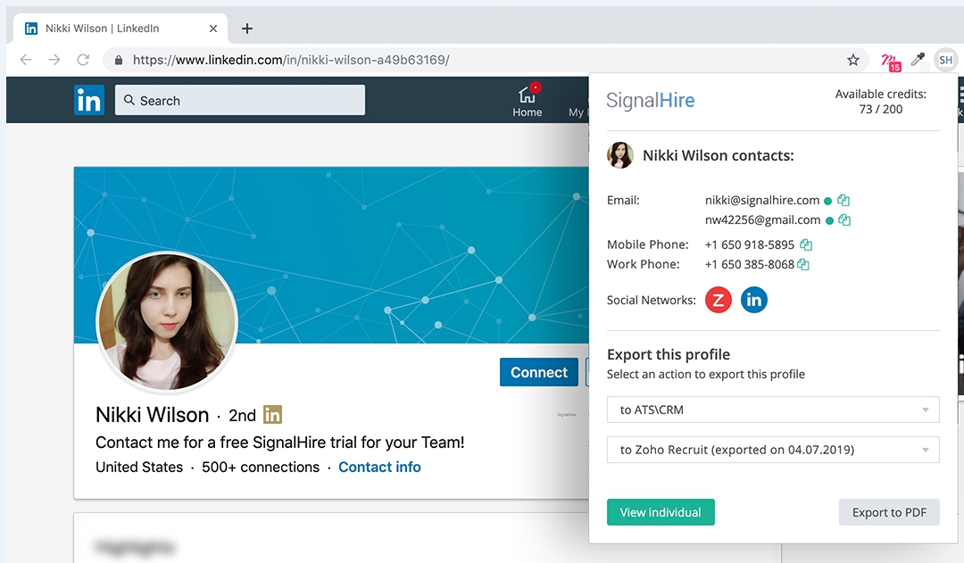The width and height of the screenshot is (964, 563).
Task: Click Nikki Wilson's large profile photo
Action: click(167, 321)
